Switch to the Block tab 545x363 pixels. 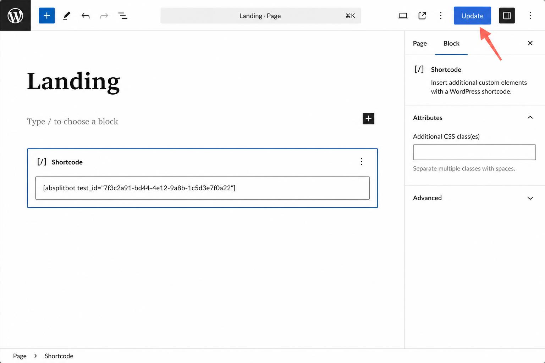click(451, 43)
